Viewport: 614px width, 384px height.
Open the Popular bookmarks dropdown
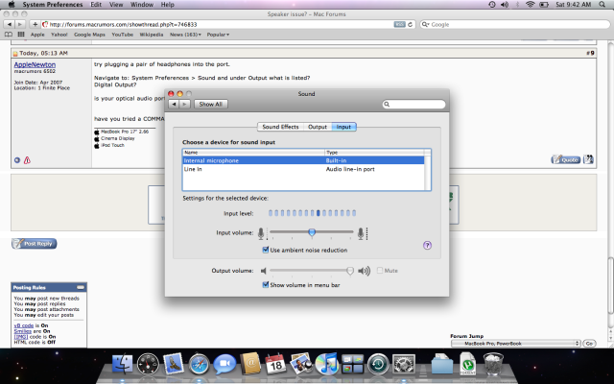(x=218, y=35)
